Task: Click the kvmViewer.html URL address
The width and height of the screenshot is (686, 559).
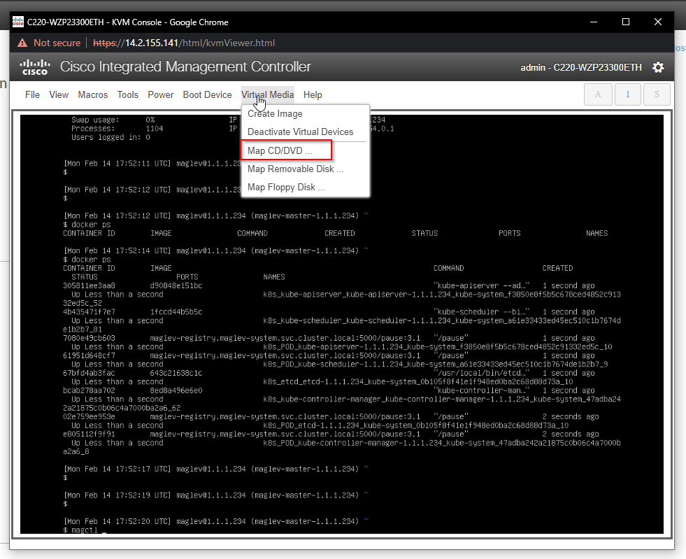Action: tap(184, 43)
